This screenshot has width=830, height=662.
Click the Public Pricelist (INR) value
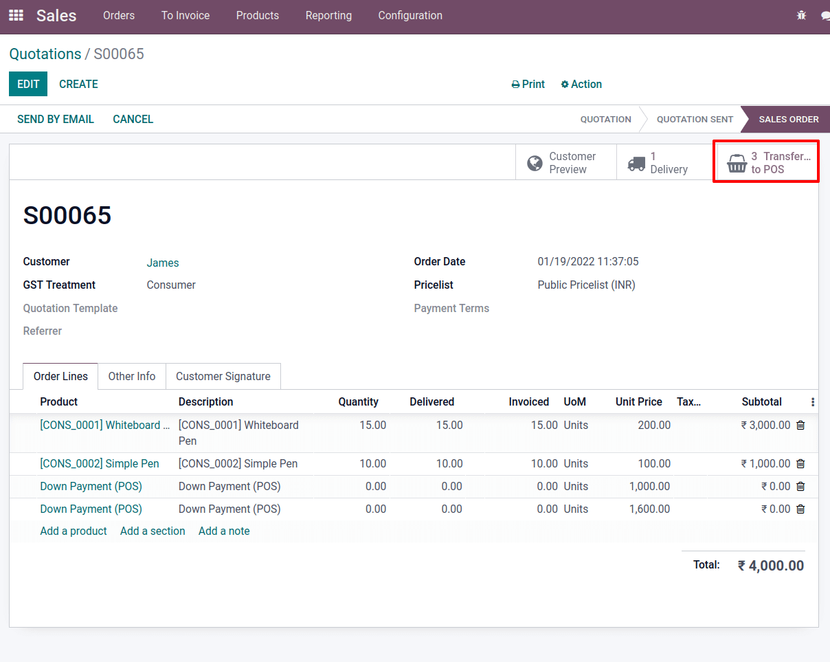click(587, 285)
